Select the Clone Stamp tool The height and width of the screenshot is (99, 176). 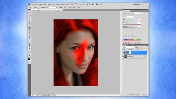[x=29, y=31]
